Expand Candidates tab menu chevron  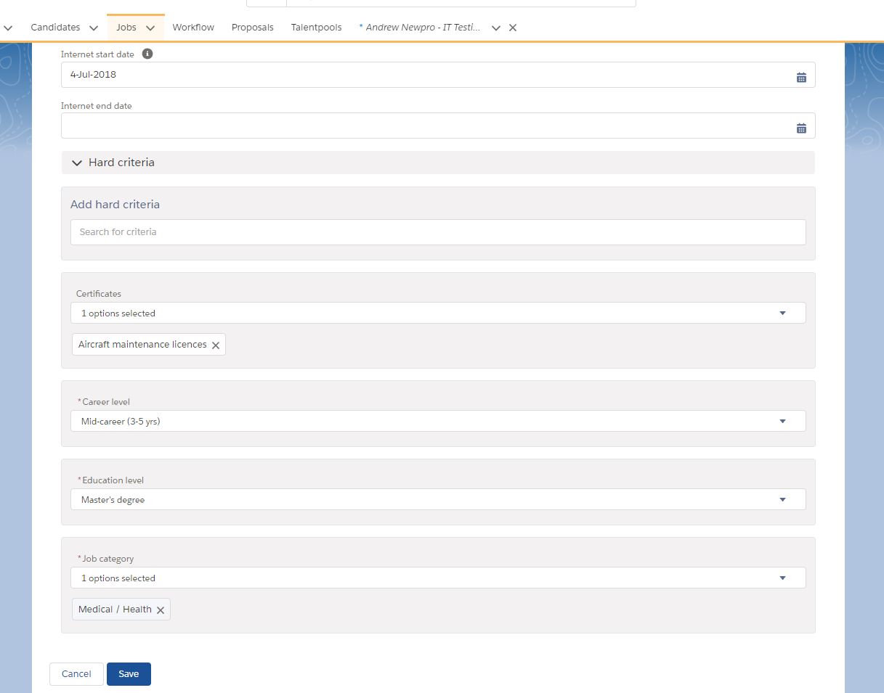click(93, 28)
